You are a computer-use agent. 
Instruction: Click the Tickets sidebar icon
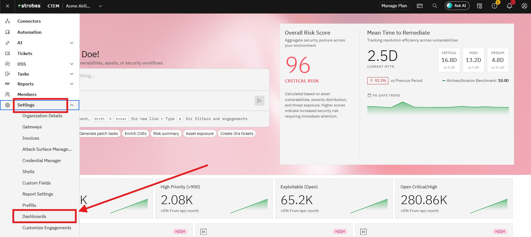[x=7, y=53]
